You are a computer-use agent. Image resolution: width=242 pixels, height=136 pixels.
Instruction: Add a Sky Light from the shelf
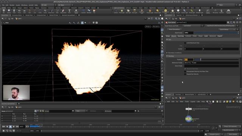[x=172, y=11]
